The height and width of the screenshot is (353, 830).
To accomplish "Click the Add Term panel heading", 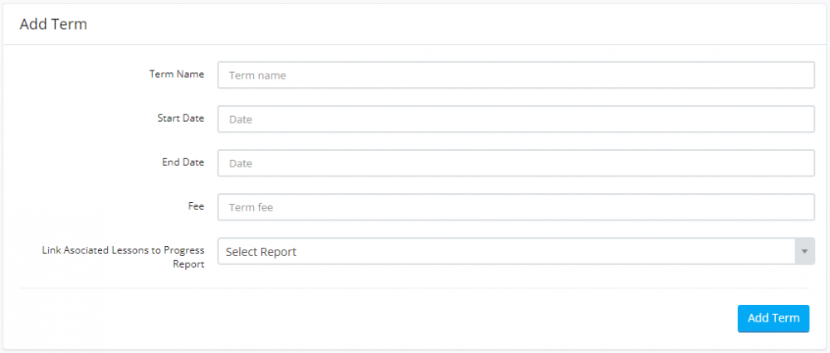I will [53, 24].
